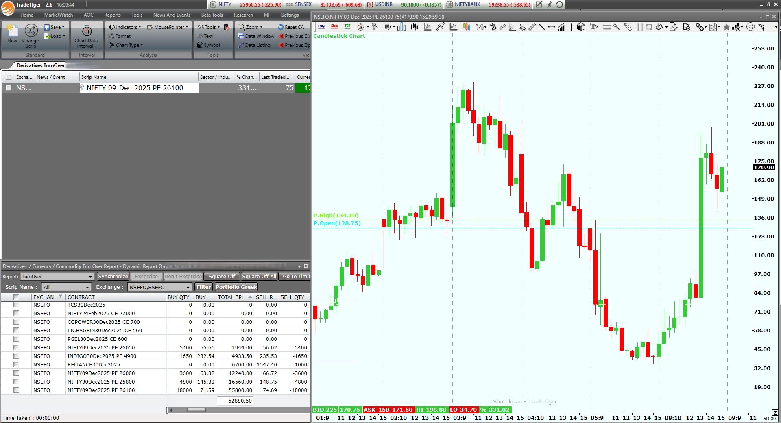Check the RELIANCE30Dec2025 row checkbox
This screenshot has width=781, height=423.
tap(16, 364)
